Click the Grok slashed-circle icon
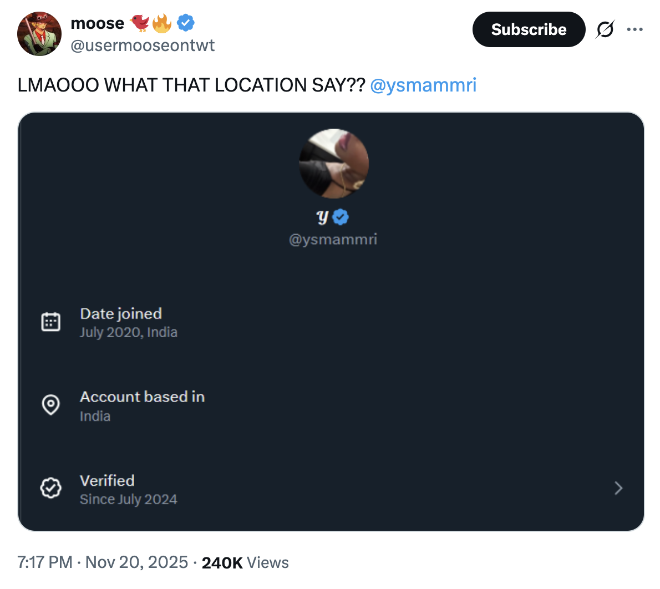 click(605, 29)
